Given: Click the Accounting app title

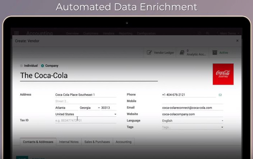Looking at the screenshot, I should [x=39, y=33].
